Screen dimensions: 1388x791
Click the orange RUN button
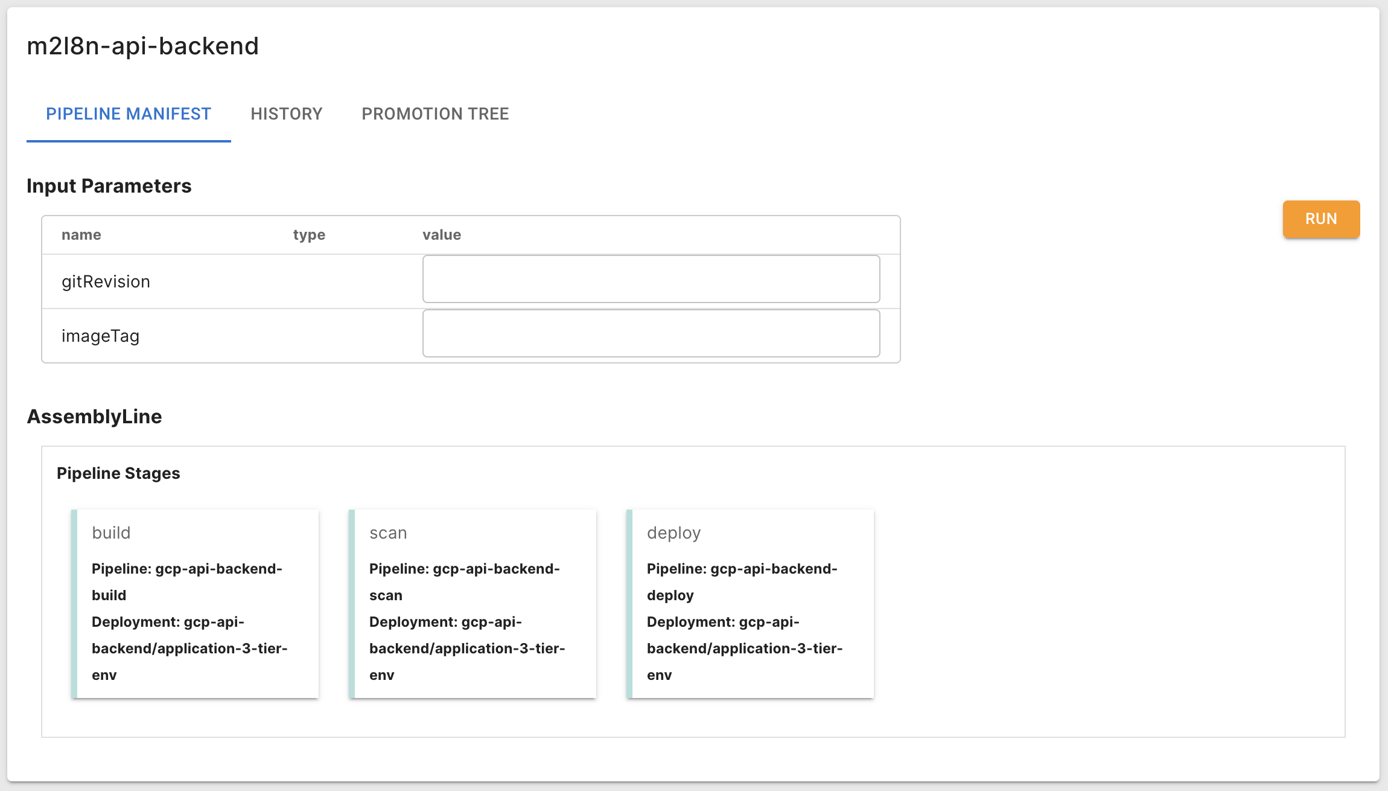click(x=1320, y=219)
